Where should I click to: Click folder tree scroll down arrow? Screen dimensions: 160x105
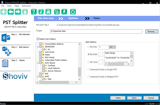(79, 79)
